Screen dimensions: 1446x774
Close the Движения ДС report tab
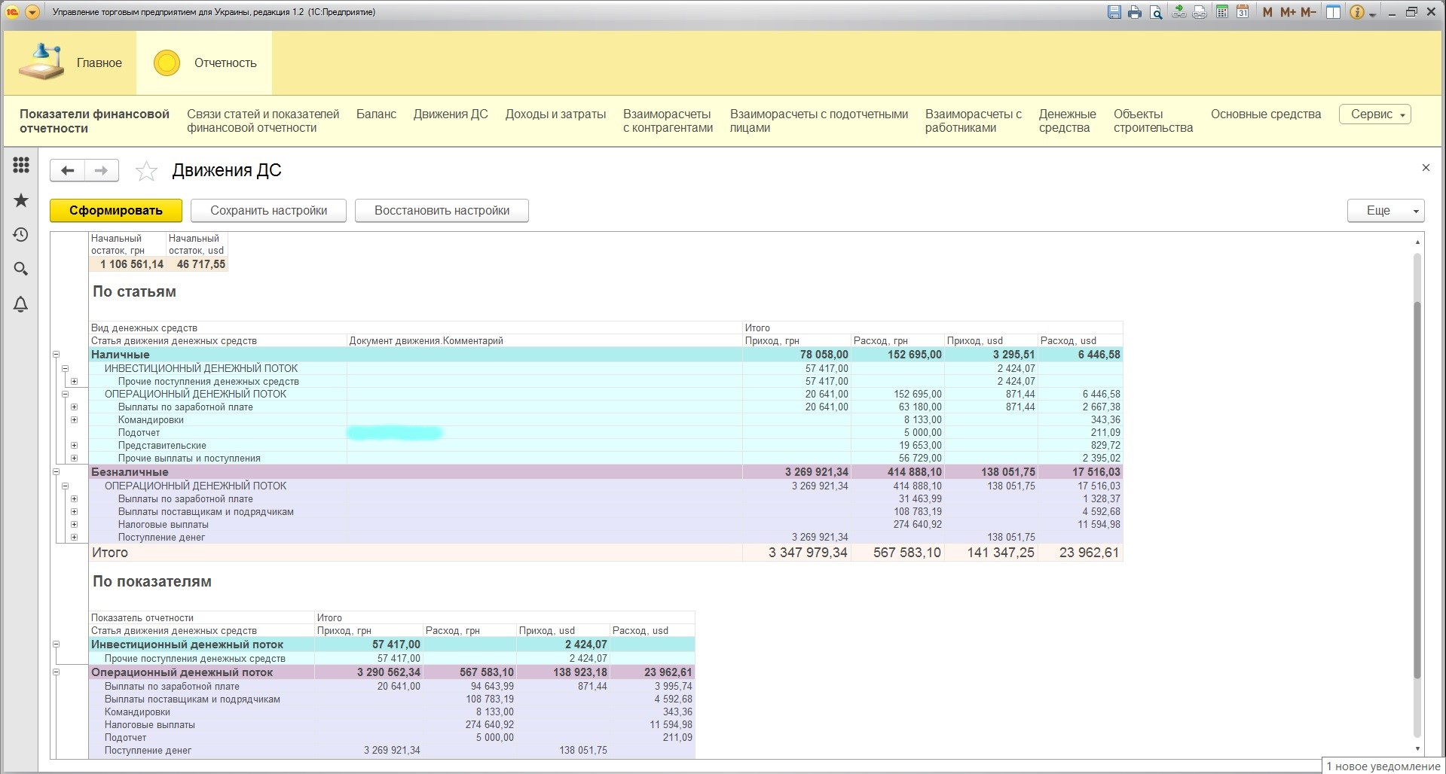pyautogui.click(x=1426, y=168)
